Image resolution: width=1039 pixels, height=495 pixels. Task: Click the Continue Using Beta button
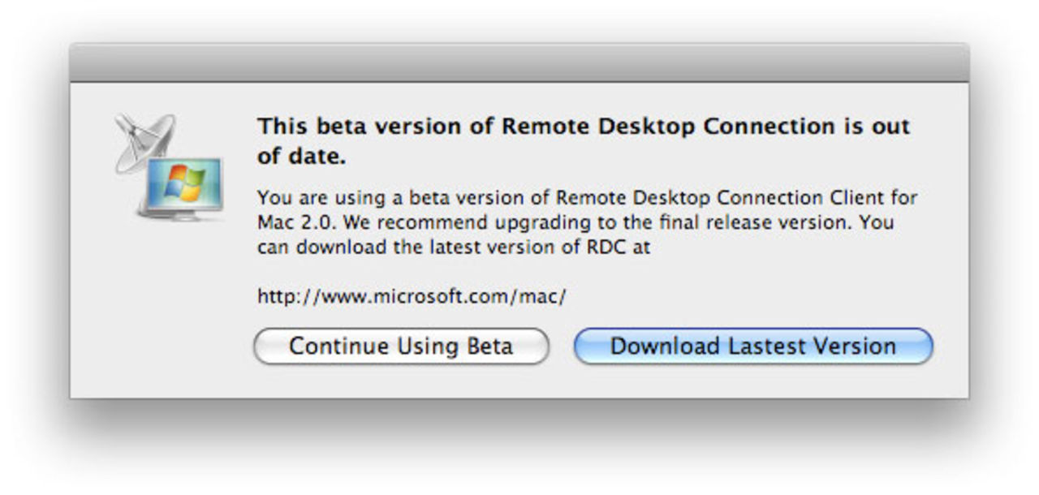coord(403,346)
